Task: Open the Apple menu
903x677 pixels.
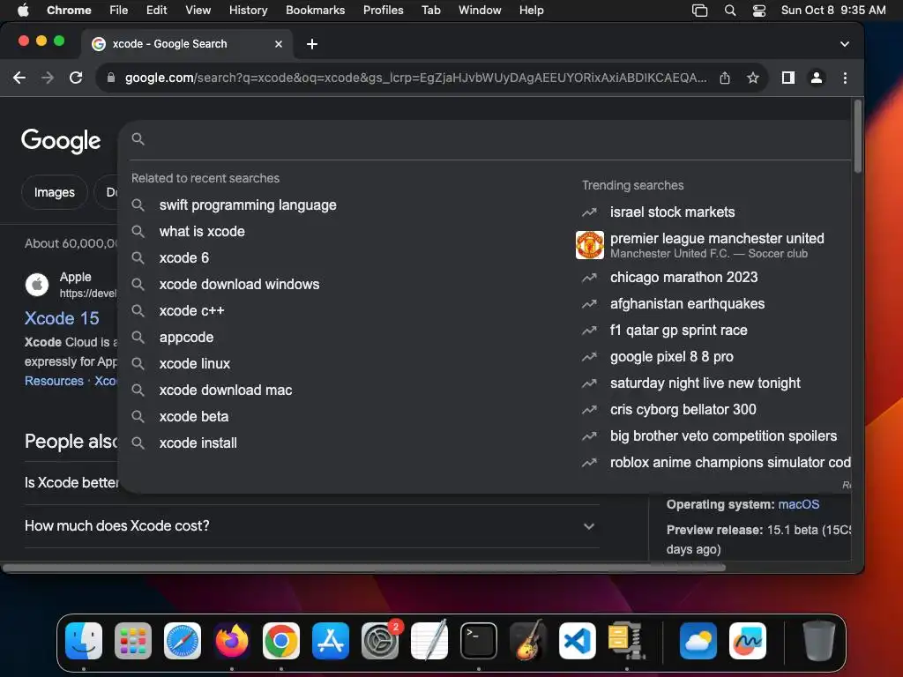Action: [23, 11]
